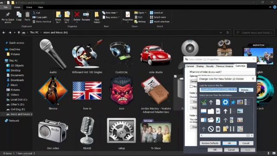Open the Move to dropdown

coord(58,17)
